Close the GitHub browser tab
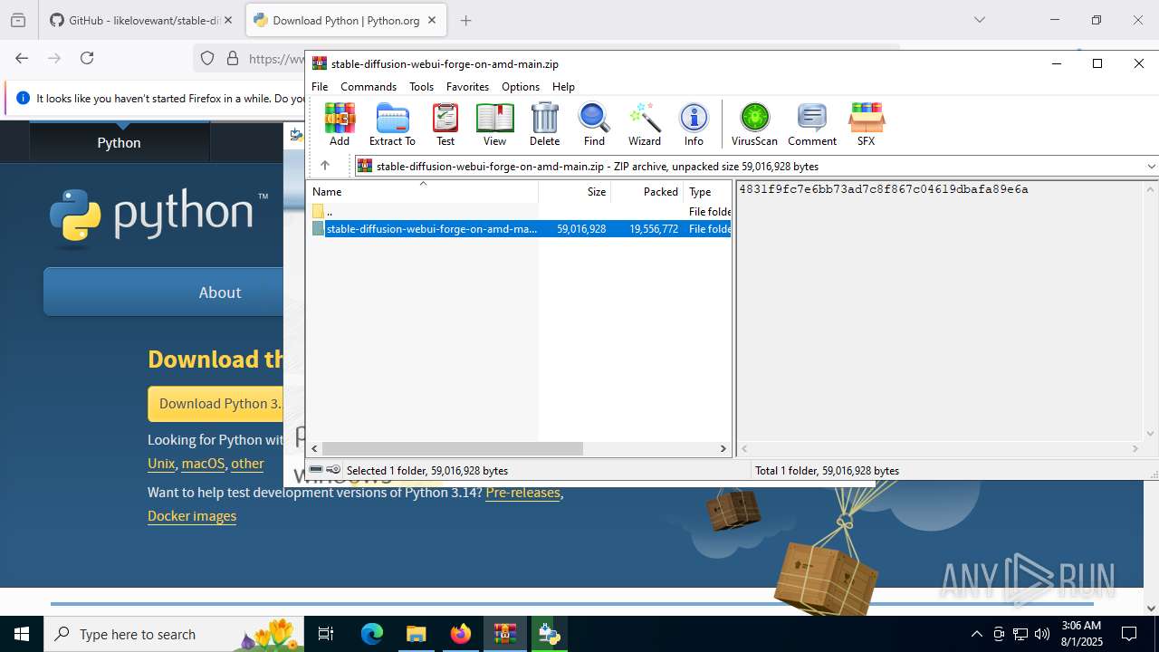The height and width of the screenshot is (652, 1159). click(x=228, y=20)
